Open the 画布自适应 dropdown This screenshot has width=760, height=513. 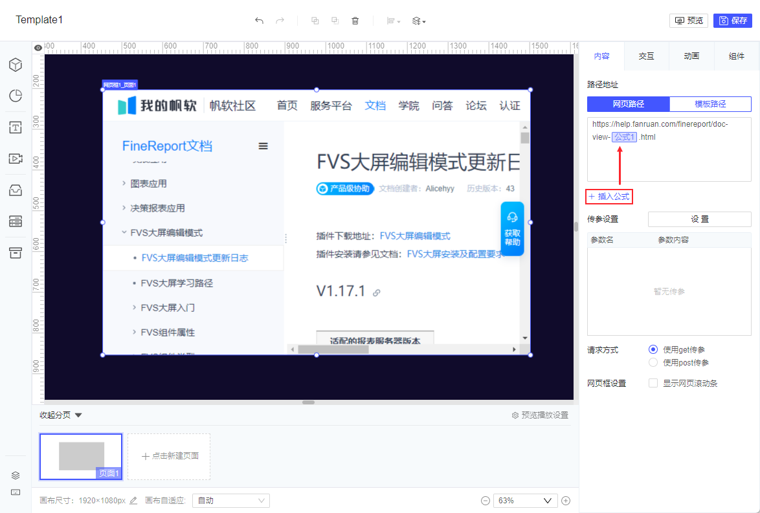pos(231,501)
